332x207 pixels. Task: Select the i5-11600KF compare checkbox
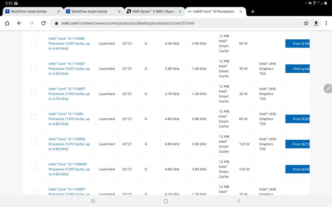pos(34,167)
